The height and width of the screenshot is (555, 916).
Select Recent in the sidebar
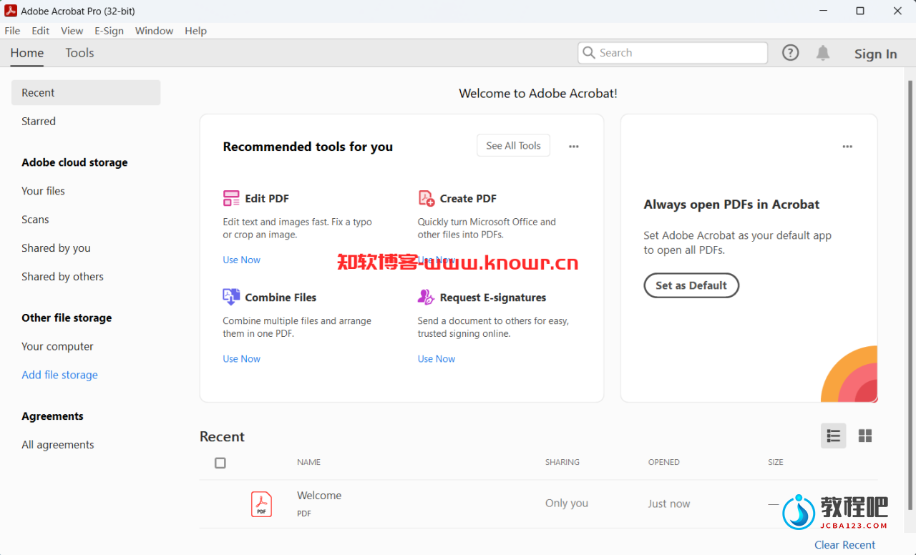click(86, 93)
